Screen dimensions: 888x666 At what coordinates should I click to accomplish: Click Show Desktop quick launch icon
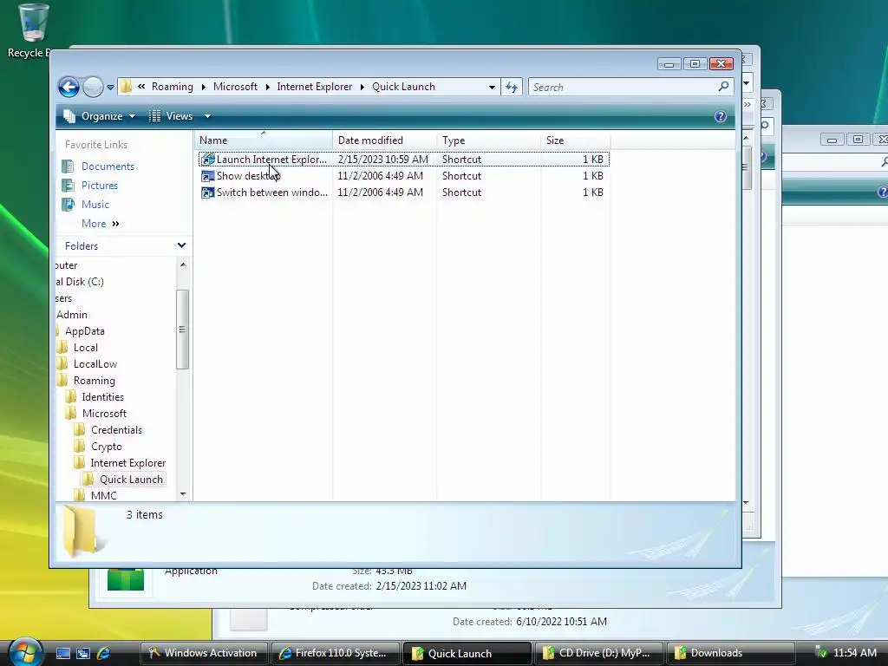(63, 653)
